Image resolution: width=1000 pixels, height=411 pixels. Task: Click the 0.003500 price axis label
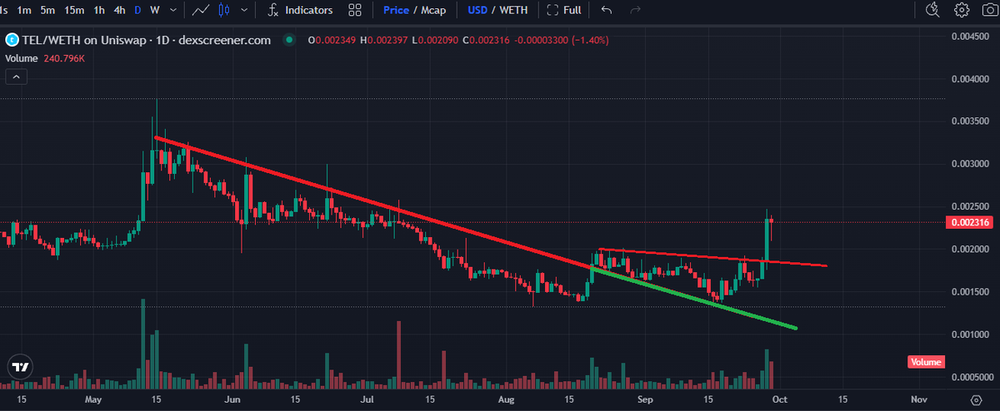[972, 121]
